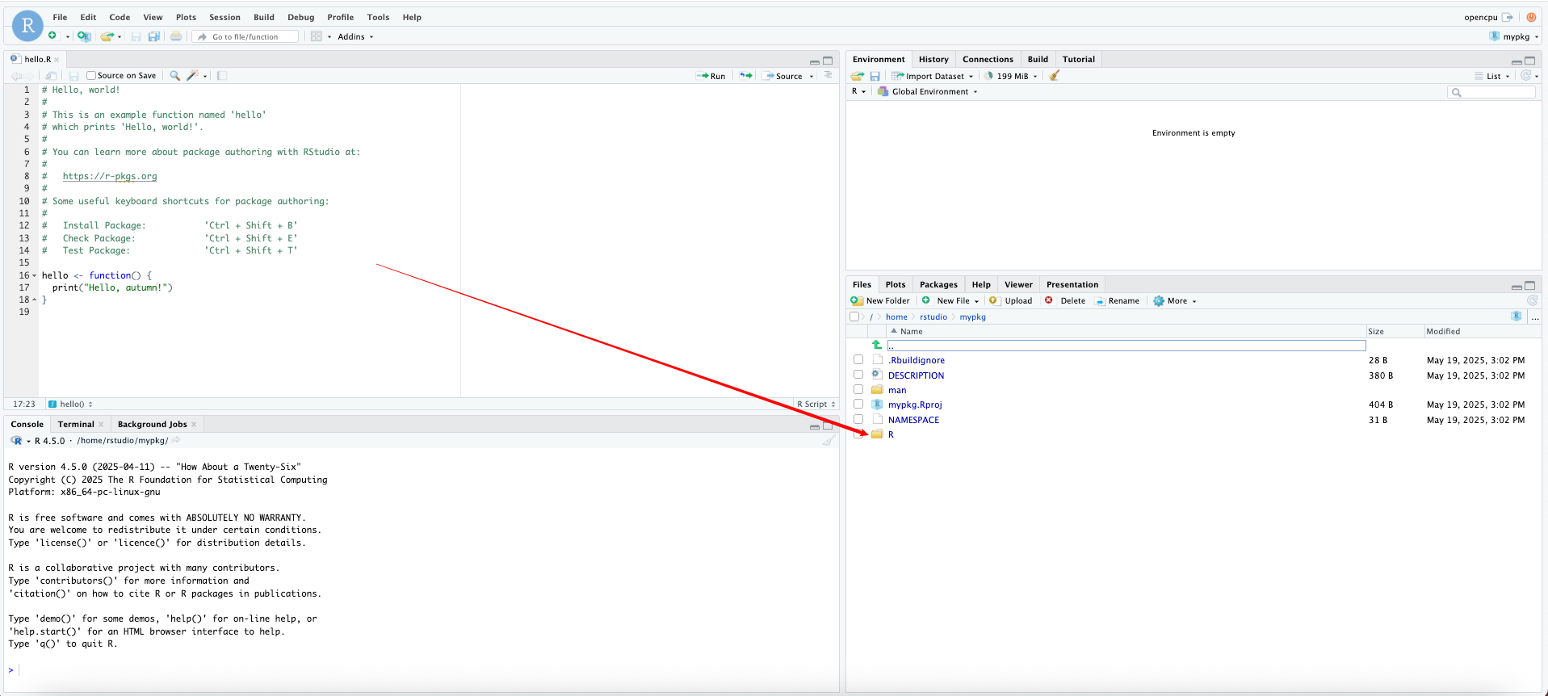
Task: Click the Print current file icon
Action: pos(176,36)
